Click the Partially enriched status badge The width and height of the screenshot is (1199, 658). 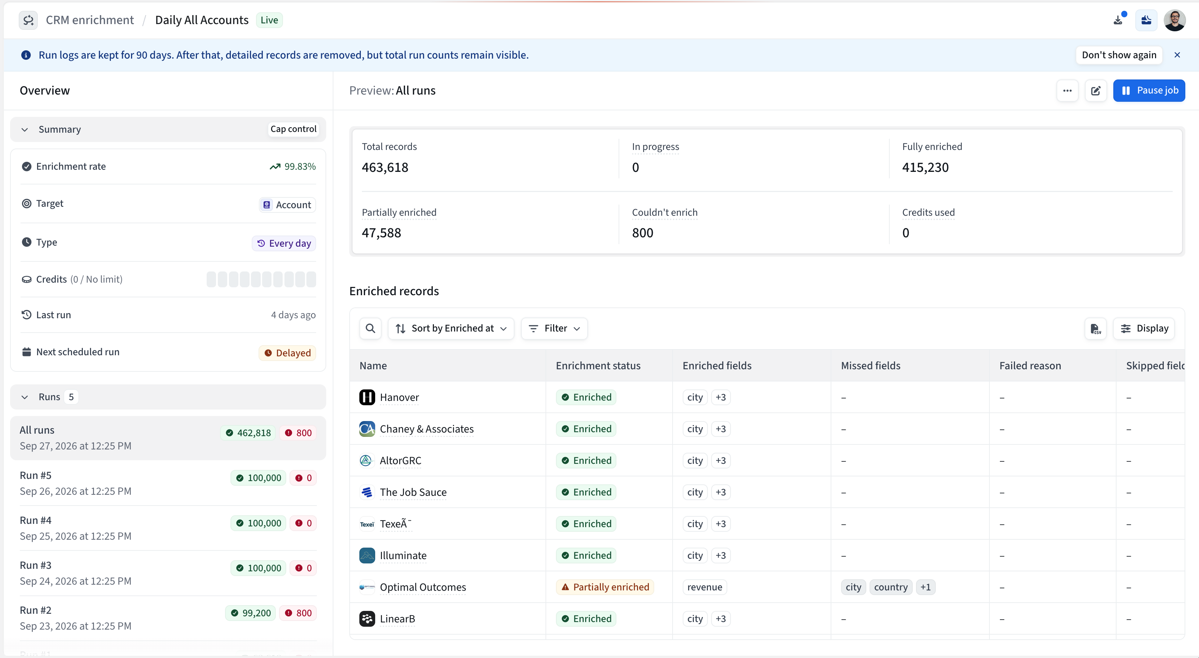tap(605, 587)
